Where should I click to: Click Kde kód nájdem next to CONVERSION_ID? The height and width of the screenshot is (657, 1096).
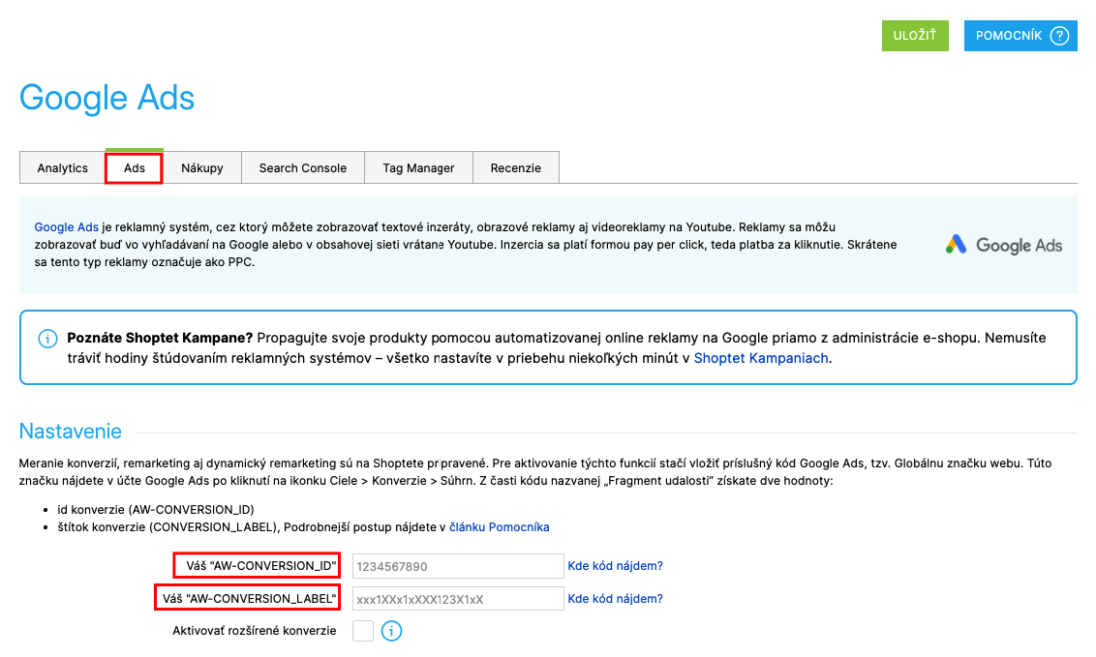click(x=615, y=565)
